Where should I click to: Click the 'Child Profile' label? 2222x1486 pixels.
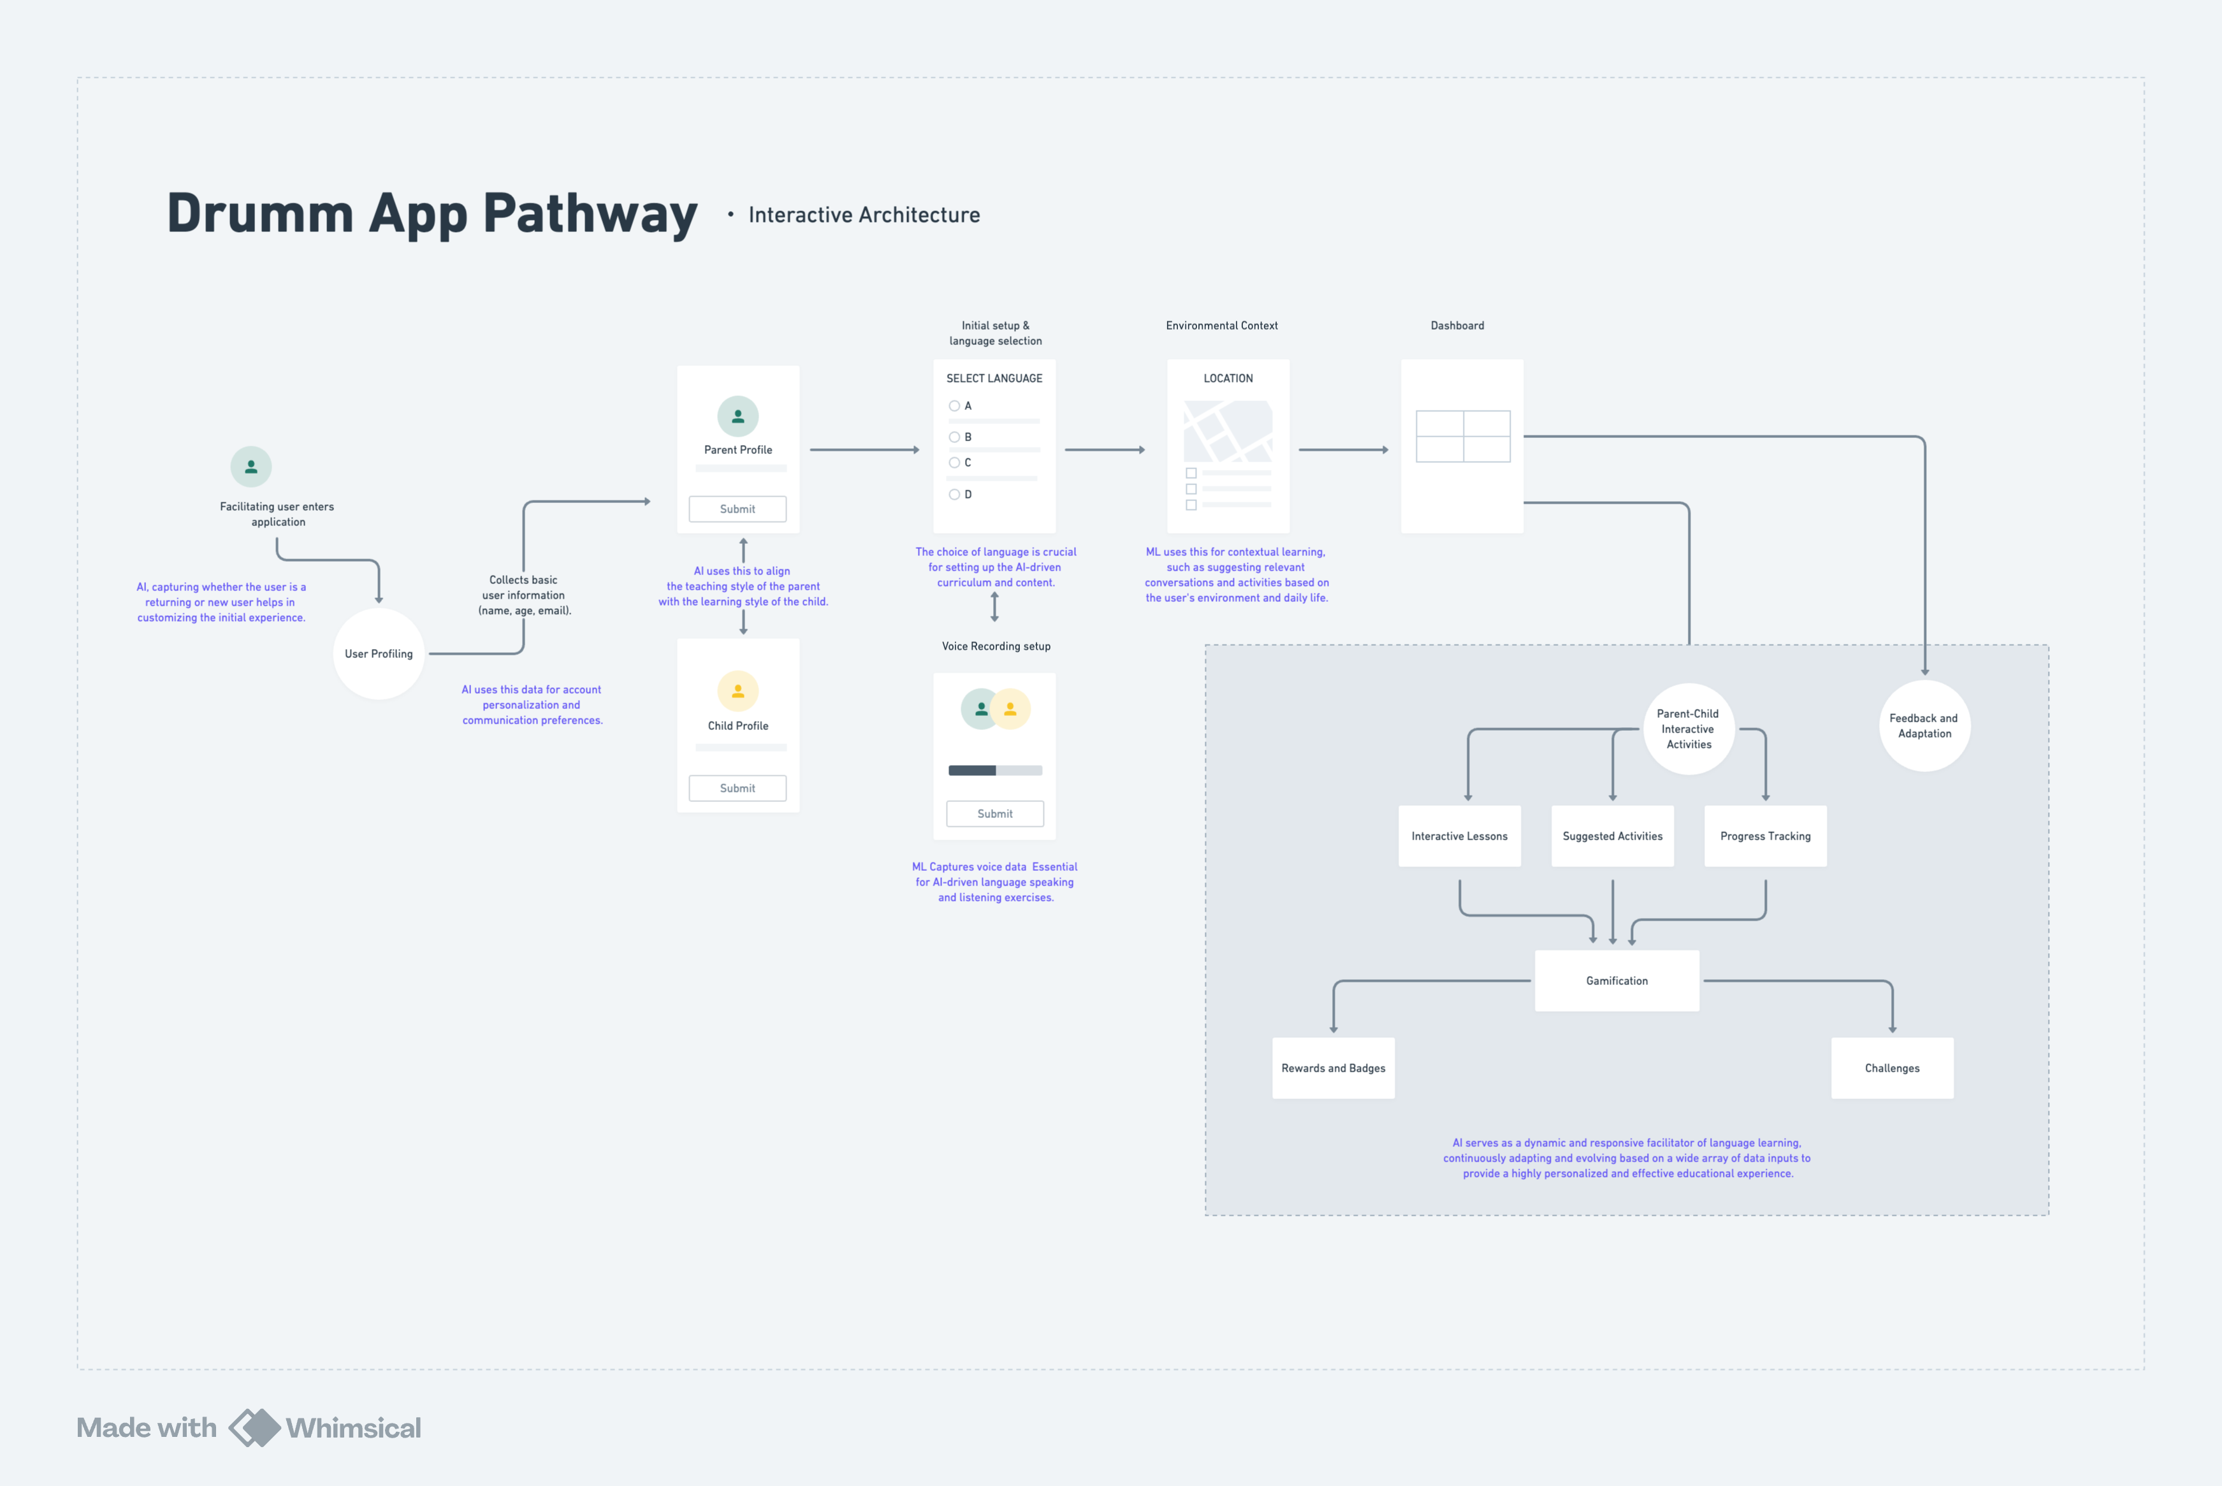[738, 726]
